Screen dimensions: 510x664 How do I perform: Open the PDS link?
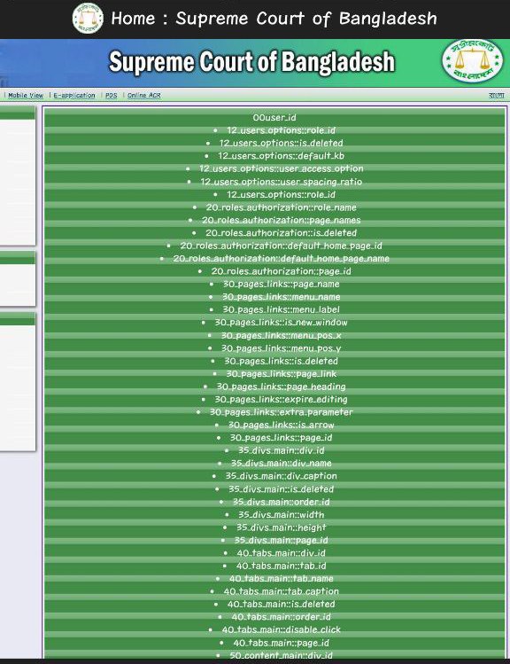pos(112,95)
